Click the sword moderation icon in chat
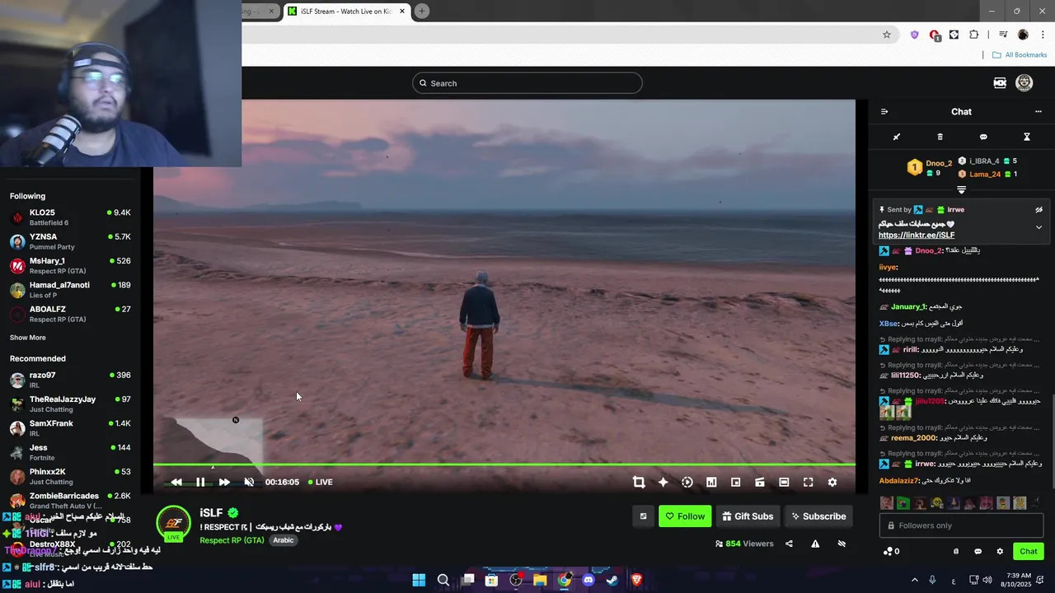Screen dimensions: 1055x593 pos(897,137)
